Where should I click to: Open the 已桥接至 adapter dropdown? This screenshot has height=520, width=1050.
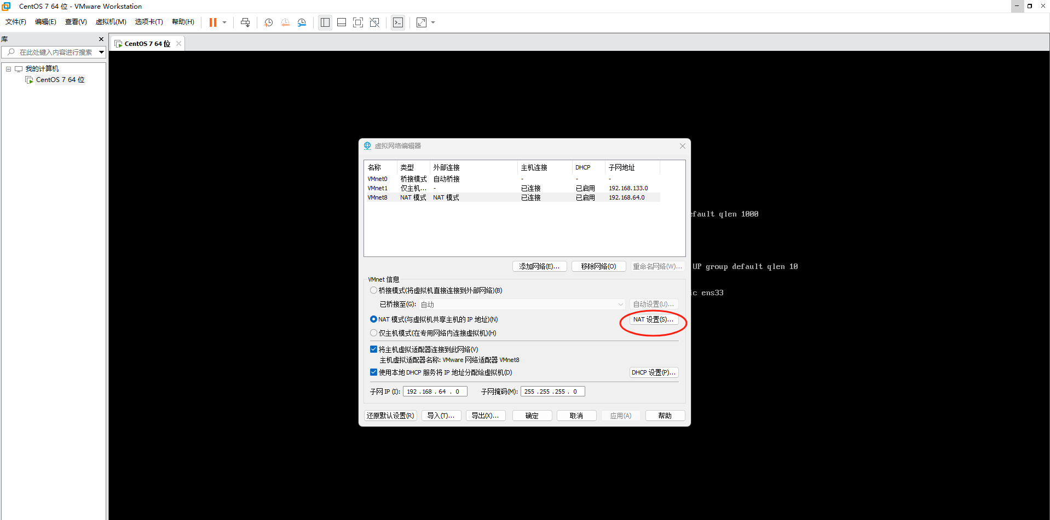(x=522, y=305)
